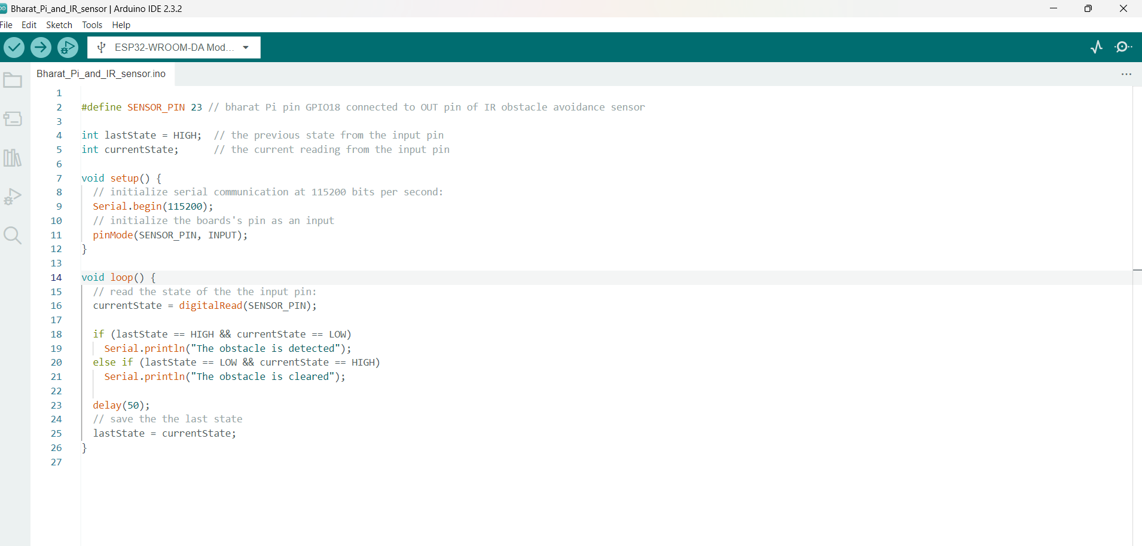Open the Sketchbook folder panel
This screenshot has width=1142, height=546.
[13, 80]
